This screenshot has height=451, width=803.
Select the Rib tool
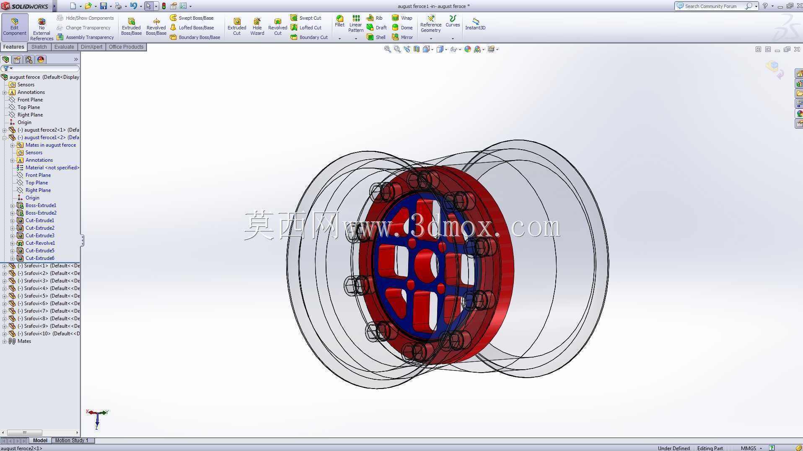pos(374,18)
